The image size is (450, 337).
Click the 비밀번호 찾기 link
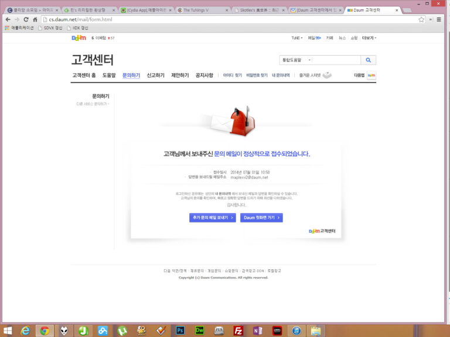257,75
